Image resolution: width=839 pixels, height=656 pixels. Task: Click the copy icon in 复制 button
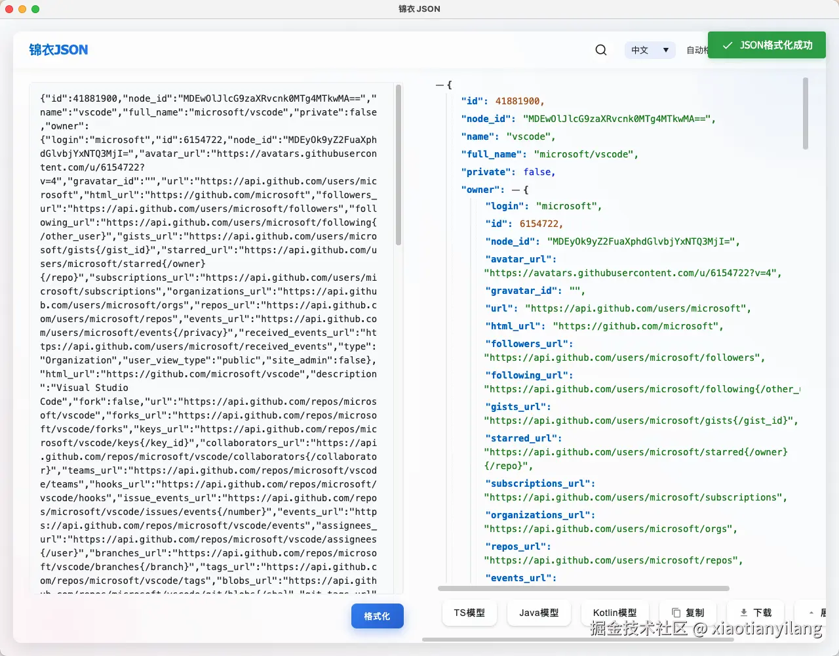click(676, 613)
